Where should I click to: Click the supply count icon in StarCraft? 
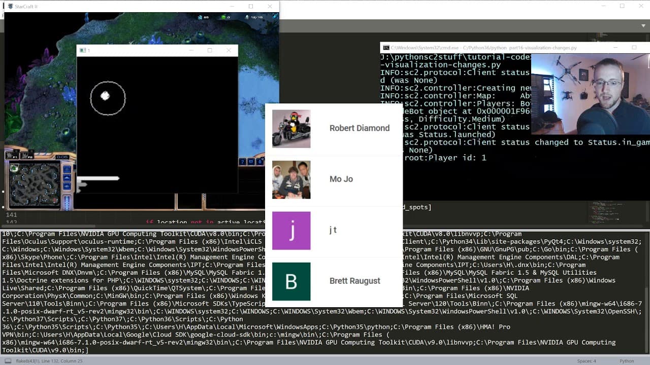point(246,17)
